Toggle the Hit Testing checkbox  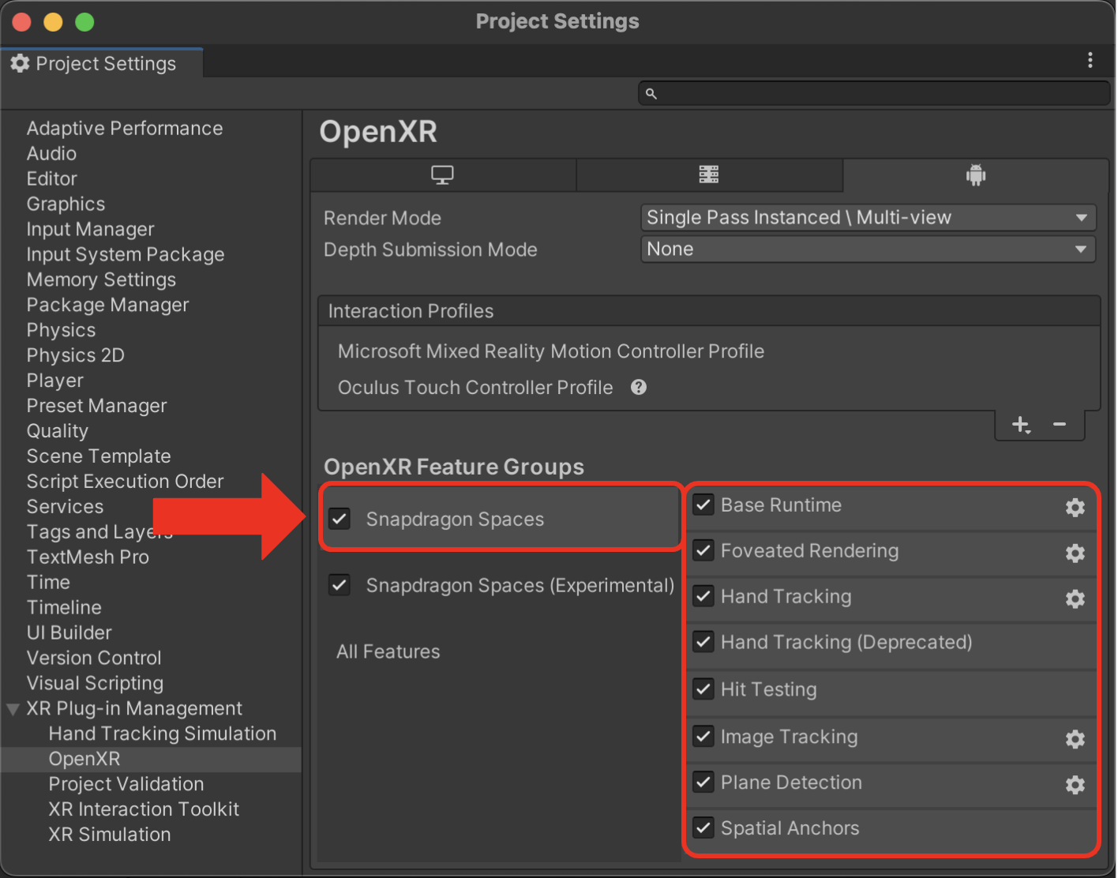[703, 689]
